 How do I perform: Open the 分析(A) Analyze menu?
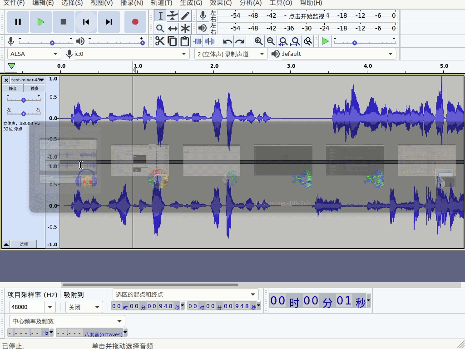pyautogui.click(x=250, y=3)
